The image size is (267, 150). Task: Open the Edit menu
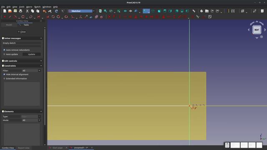(8, 7)
